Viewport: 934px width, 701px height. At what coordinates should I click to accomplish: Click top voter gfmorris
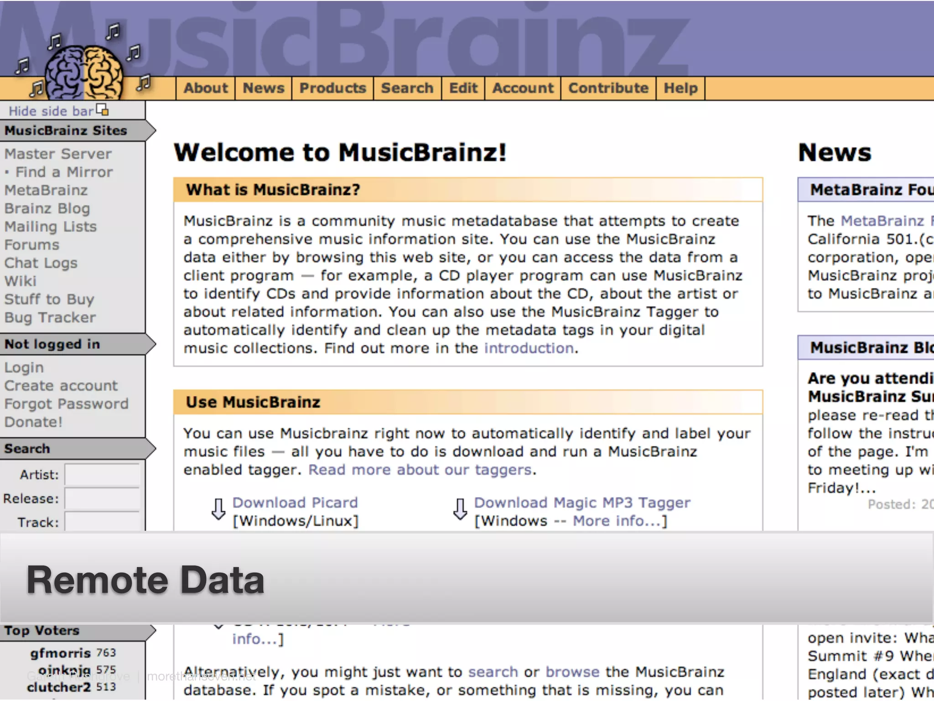click(60, 654)
